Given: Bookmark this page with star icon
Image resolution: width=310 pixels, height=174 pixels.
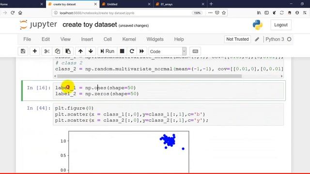Looking at the screenshot, I should 224,13.
